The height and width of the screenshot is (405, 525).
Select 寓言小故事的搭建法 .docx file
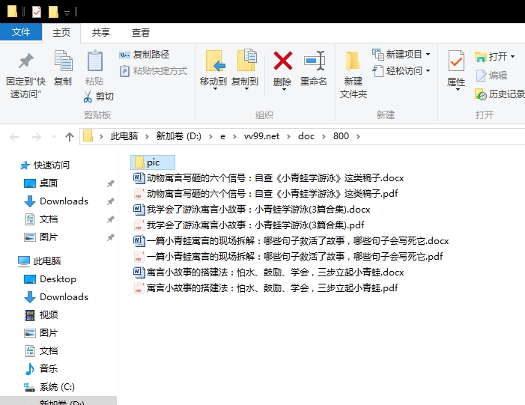(269, 272)
